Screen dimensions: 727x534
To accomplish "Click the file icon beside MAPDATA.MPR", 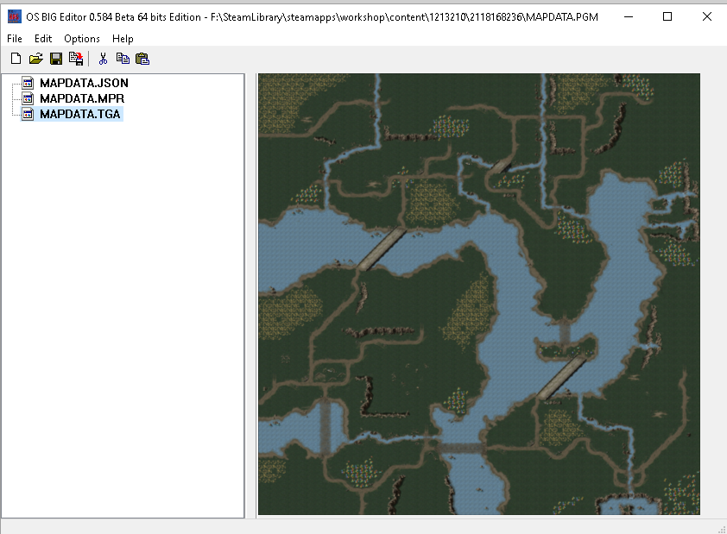I will tap(28, 98).
